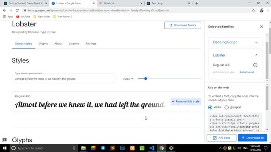The height and width of the screenshot is (152, 271).
Task: Open the YouTube bookmark
Action: (23, 16)
